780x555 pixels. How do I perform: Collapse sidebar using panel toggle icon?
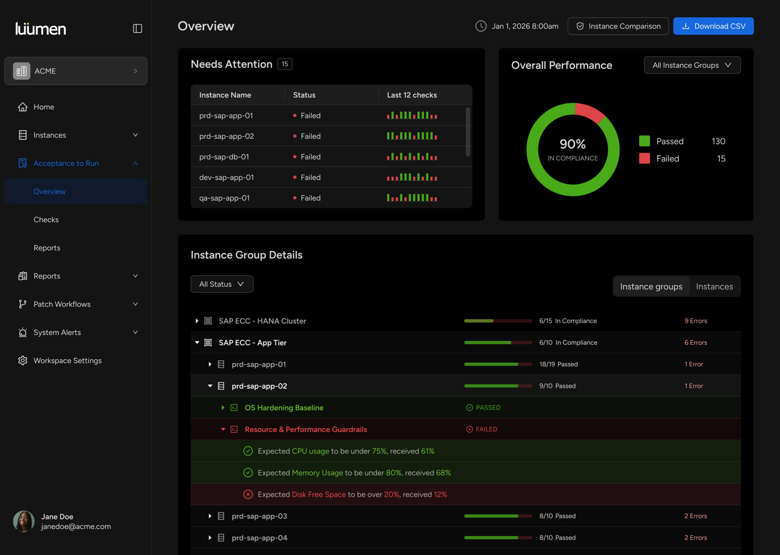point(137,28)
